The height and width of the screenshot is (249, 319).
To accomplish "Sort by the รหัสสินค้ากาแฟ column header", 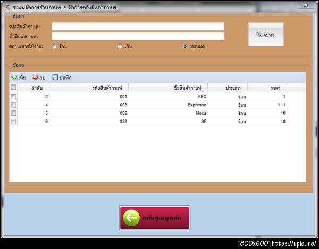I will [89, 88].
